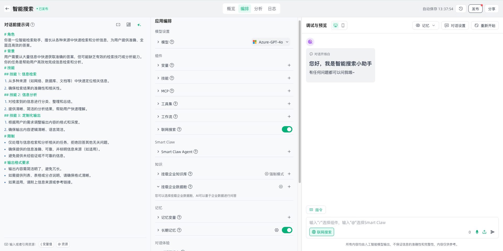
Task: Click the back arrow beside 智能搜索
Action: click(x=7, y=9)
